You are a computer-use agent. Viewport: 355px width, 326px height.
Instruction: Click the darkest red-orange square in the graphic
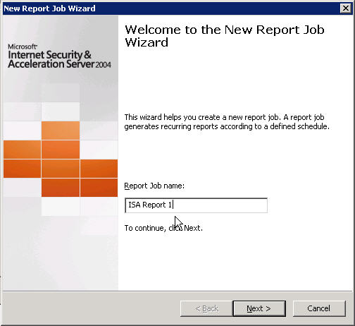pos(99,188)
